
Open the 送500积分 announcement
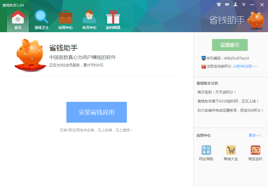coord(230,110)
